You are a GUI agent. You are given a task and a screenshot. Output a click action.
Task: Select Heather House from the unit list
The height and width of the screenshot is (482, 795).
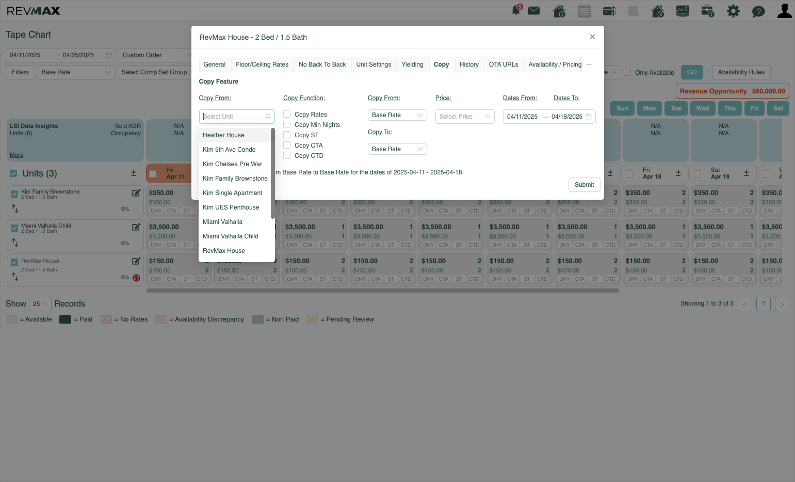tap(235, 135)
